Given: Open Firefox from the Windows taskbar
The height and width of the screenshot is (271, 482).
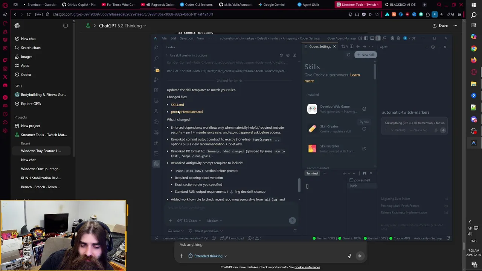Looking at the screenshot, I should [x=474, y=60].
